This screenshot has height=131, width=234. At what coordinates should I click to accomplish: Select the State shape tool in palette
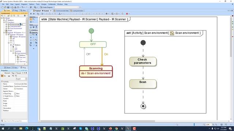pyautogui.click(x=31, y=35)
